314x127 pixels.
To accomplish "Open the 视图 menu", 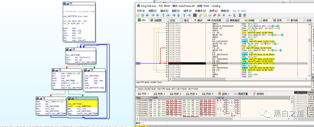I will (152, 11).
